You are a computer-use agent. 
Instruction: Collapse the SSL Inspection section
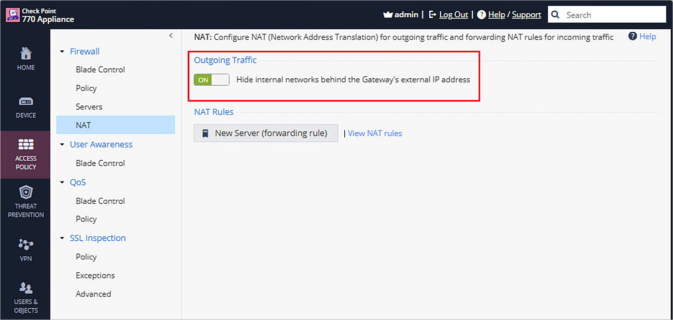[62, 238]
